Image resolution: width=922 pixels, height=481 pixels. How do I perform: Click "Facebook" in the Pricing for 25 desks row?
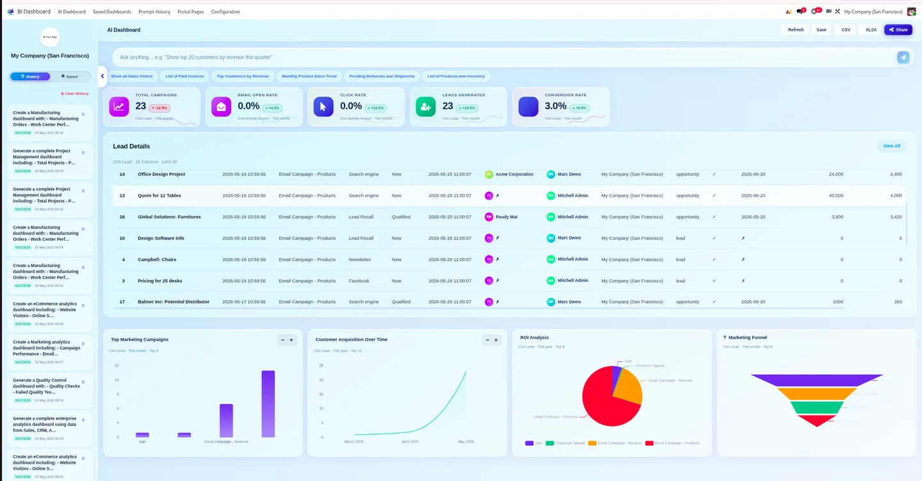359,281
